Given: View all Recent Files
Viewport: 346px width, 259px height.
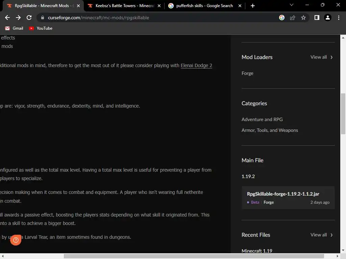Looking at the screenshot, I should point(318,235).
